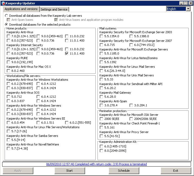Viewport: 194px width, 176px height.
Task: Click the Exit button
Action: 176,171
